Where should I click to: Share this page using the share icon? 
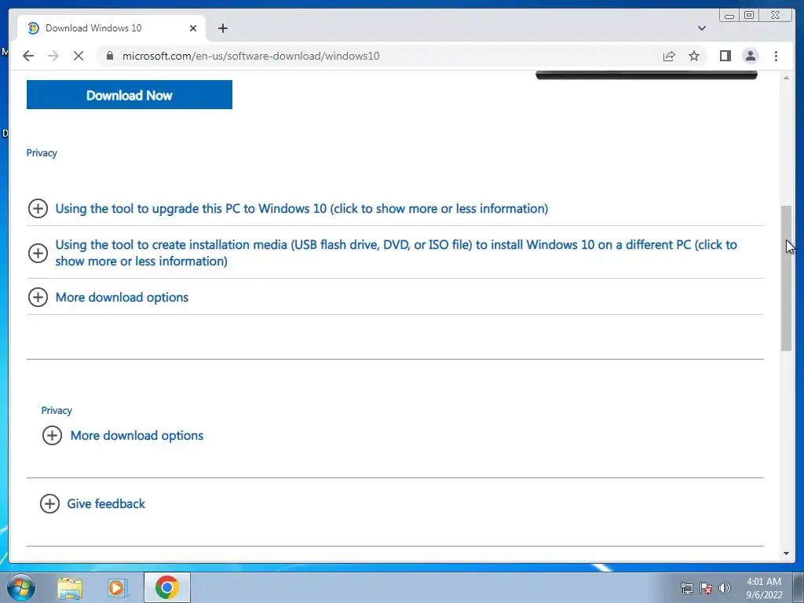pyautogui.click(x=669, y=56)
